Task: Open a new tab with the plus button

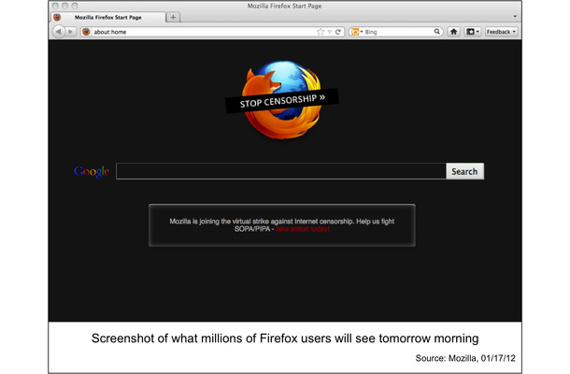Action: click(x=173, y=17)
